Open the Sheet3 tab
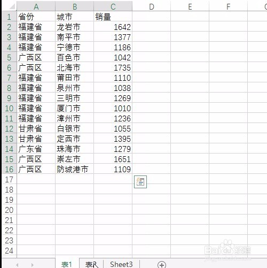Screen dimensions: 267x268 click(x=121, y=264)
